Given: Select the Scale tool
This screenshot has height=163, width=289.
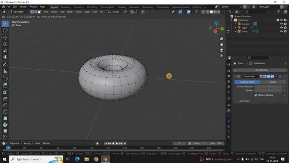Looking at the screenshot, I should tap(5, 50).
